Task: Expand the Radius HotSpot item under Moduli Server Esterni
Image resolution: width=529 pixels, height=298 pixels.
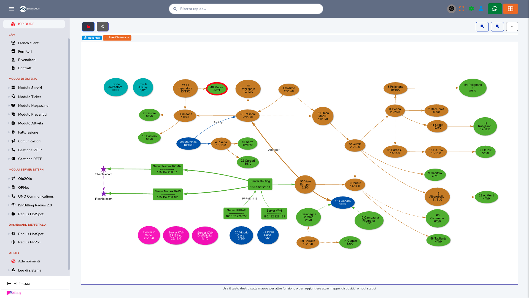Action: pos(31,214)
